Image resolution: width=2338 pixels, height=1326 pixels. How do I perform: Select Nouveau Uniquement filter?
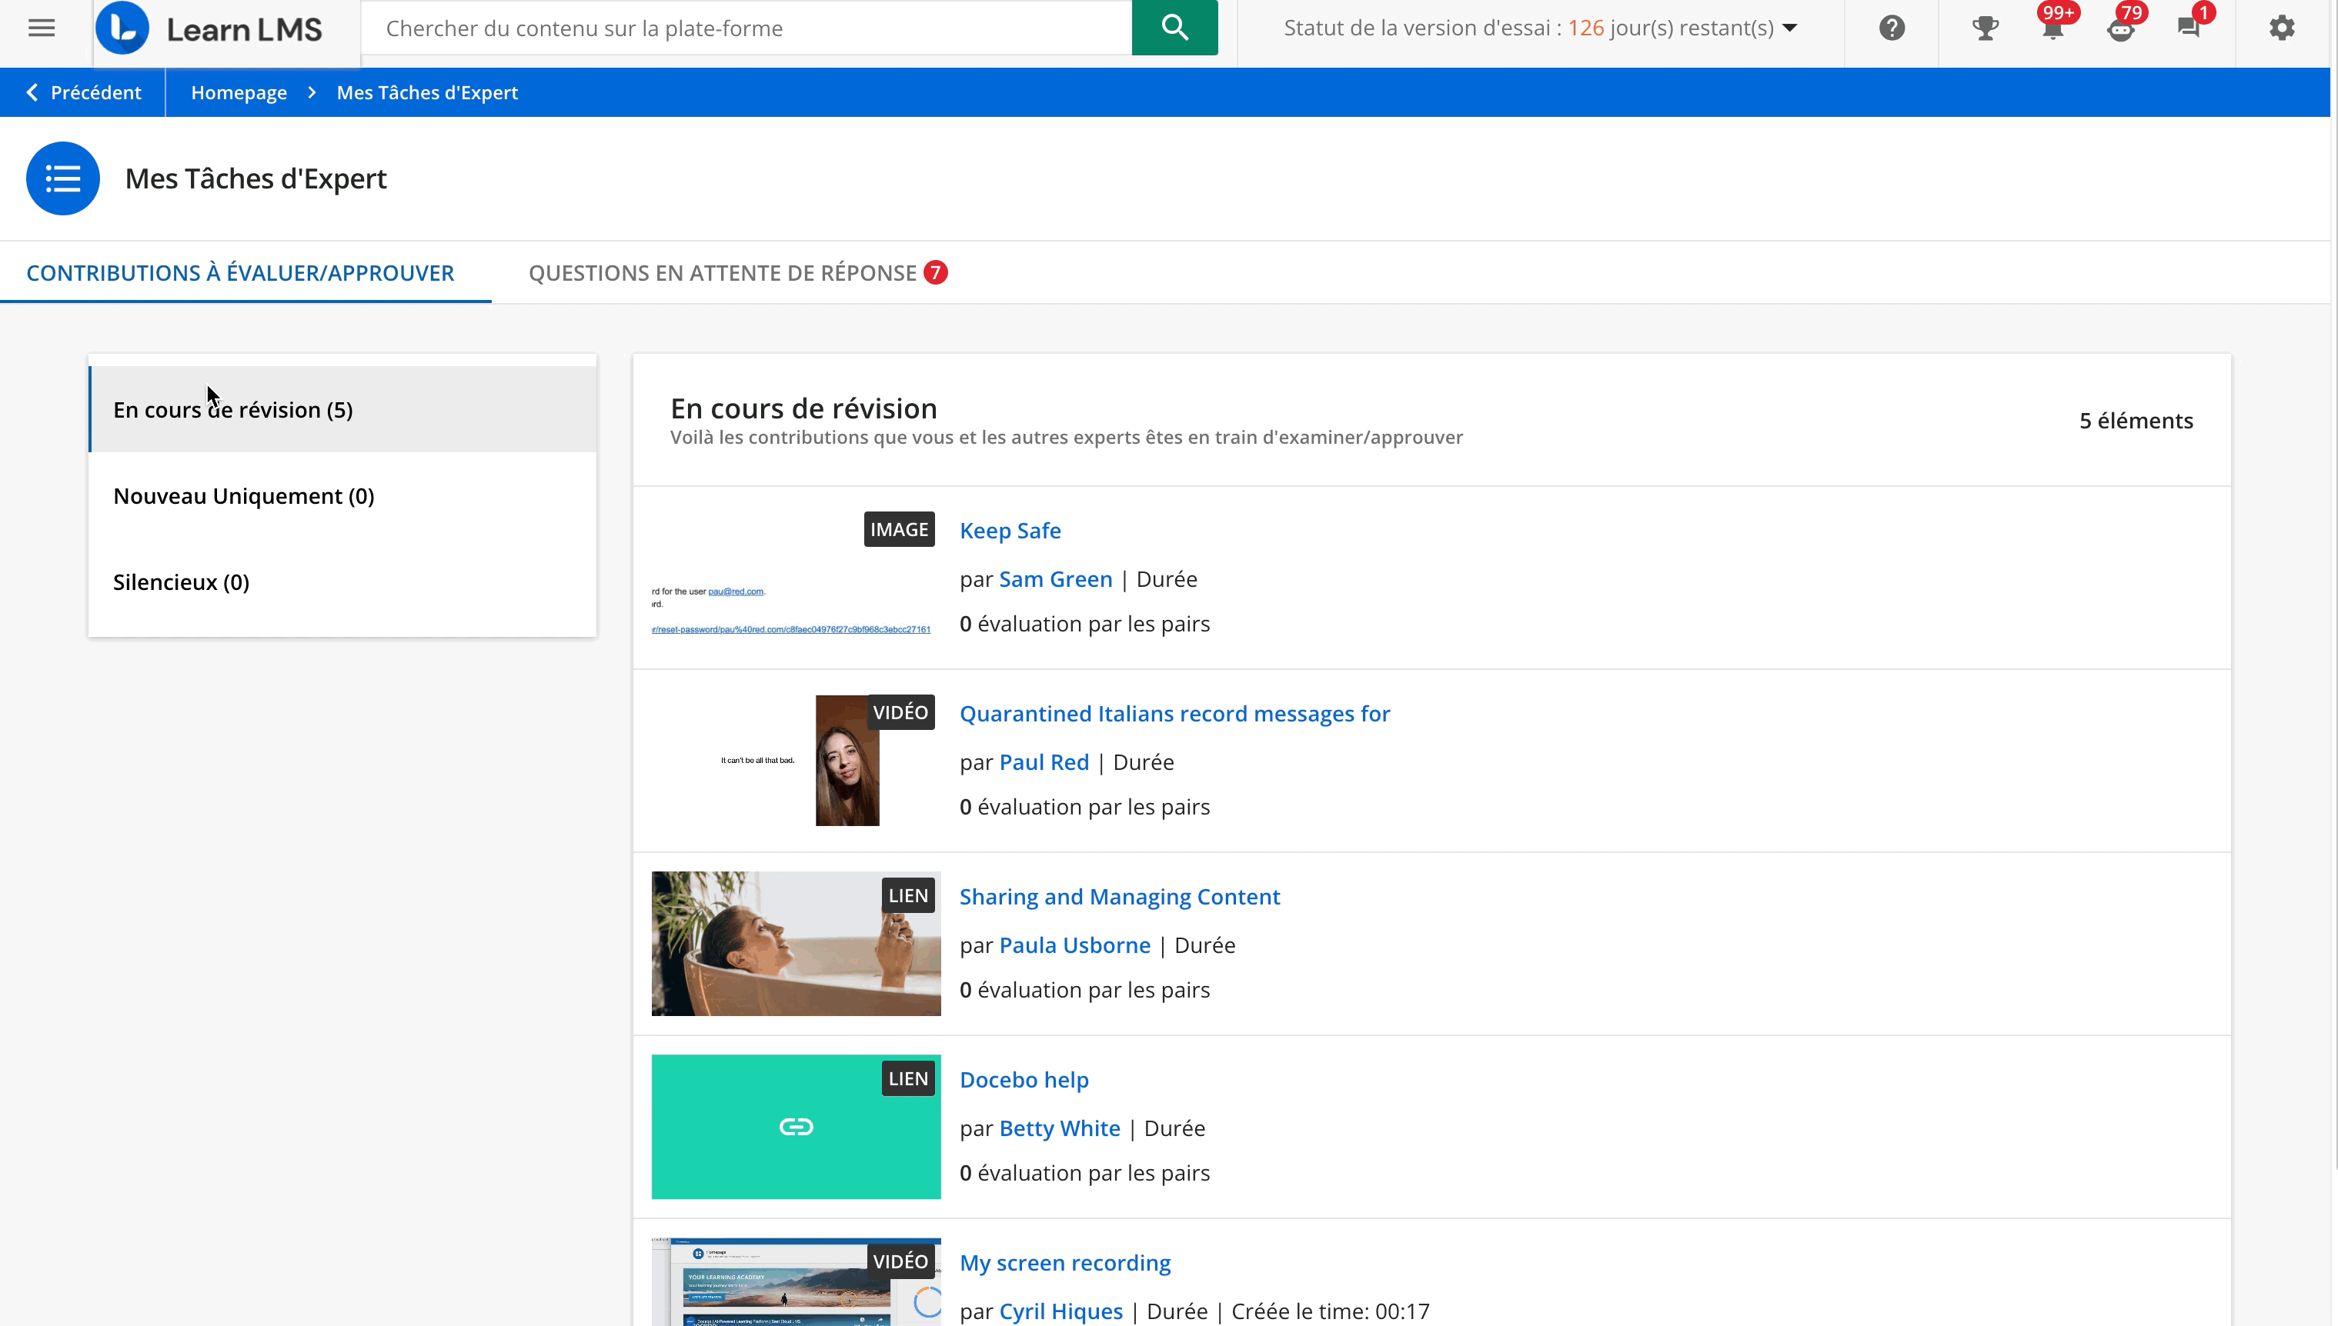click(x=243, y=495)
